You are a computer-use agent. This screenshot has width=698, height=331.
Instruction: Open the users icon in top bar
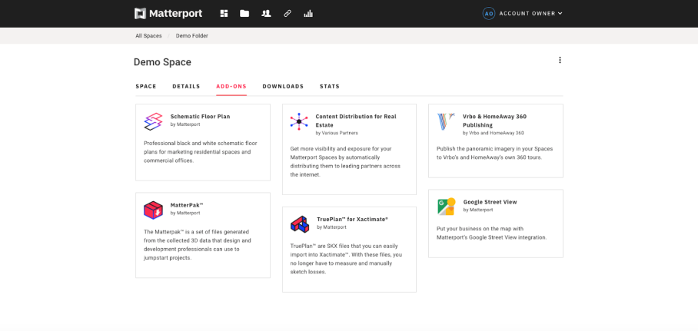pos(266,13)
